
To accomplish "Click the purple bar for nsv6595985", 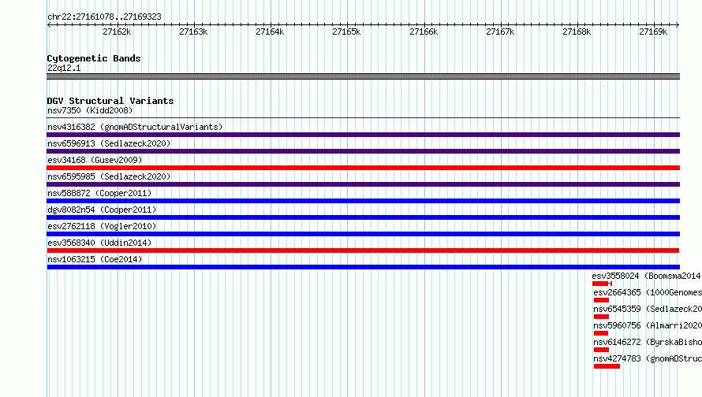I will pos(363,184).
